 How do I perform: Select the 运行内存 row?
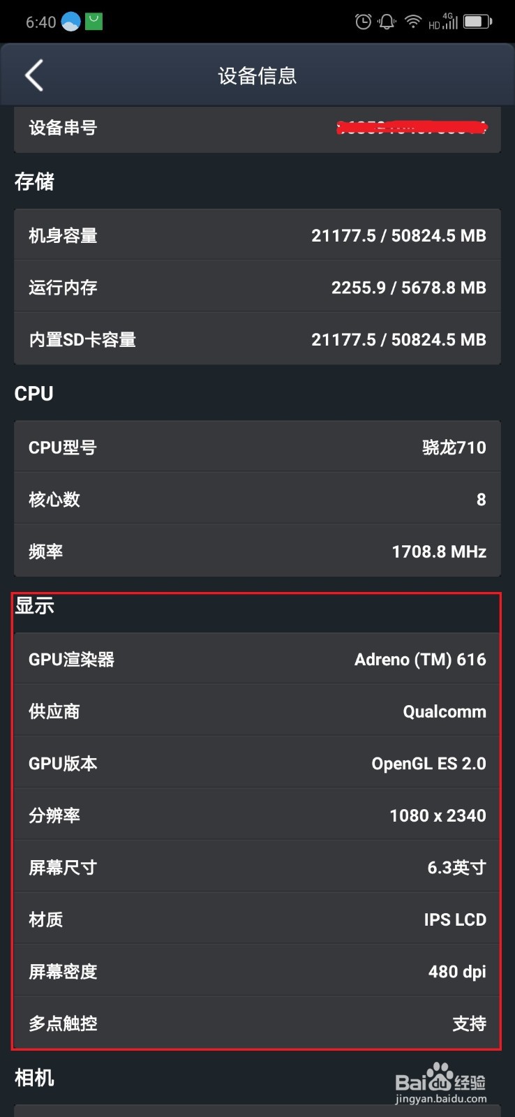[257, 287]
